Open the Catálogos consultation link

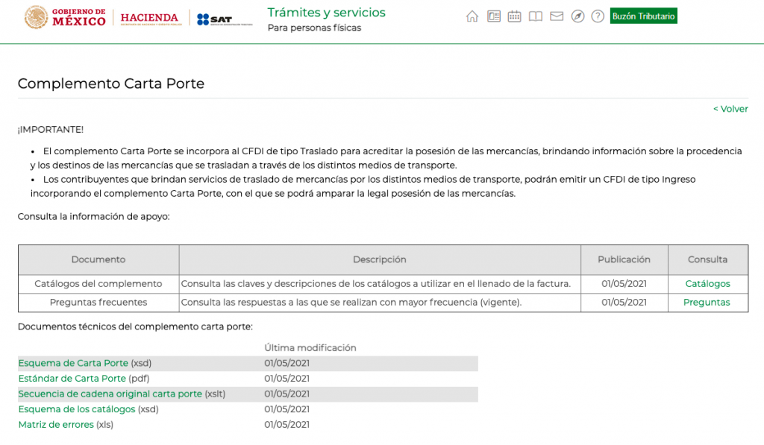pos(707,284)
